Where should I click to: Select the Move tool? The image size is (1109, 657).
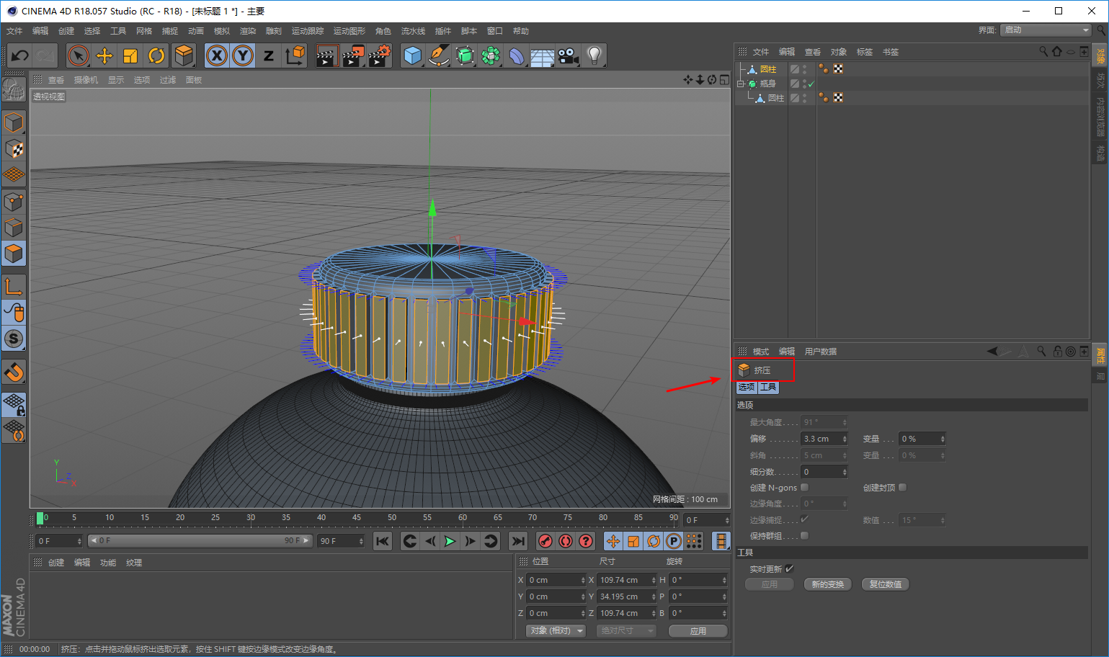pyautogui.click(x=104, y=55)
